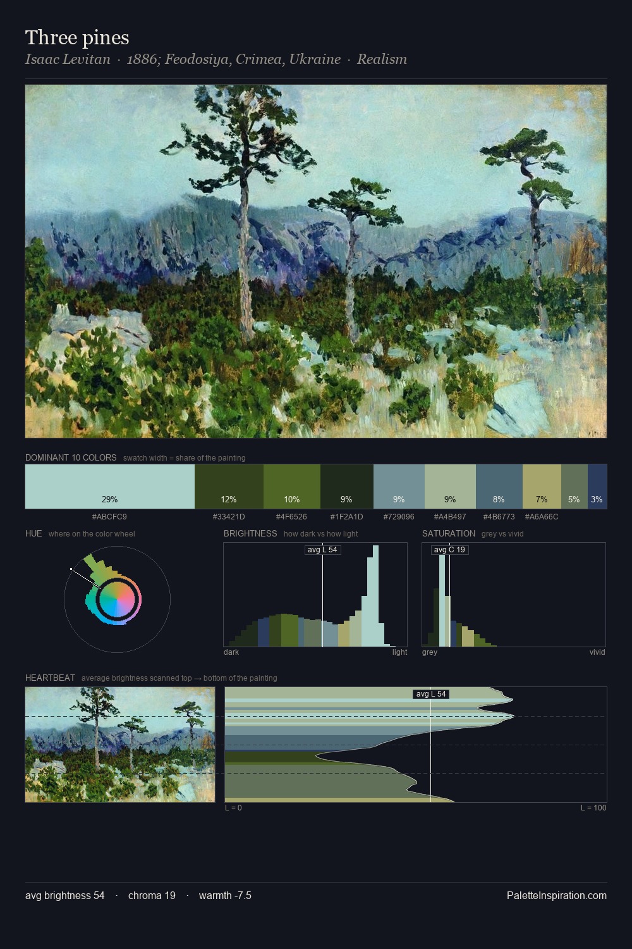Click the avg L 54 brightness label
The image size is (632, 949).
(322, 550)
